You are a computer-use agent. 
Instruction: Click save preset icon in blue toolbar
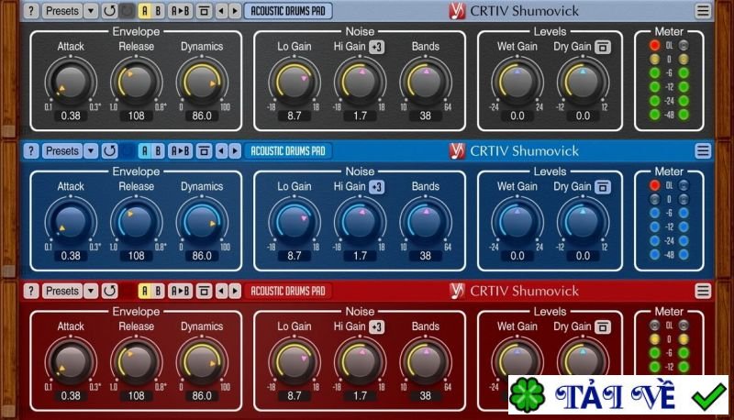pos(204,150)
